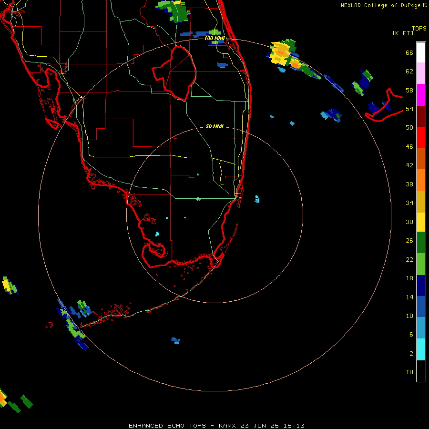
Task: Select the 38 scale value
Action: (409, 184)
